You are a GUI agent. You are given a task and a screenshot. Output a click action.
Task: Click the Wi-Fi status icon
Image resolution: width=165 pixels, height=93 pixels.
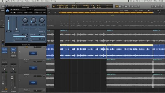pyautogui.click(x=145, y=1)
